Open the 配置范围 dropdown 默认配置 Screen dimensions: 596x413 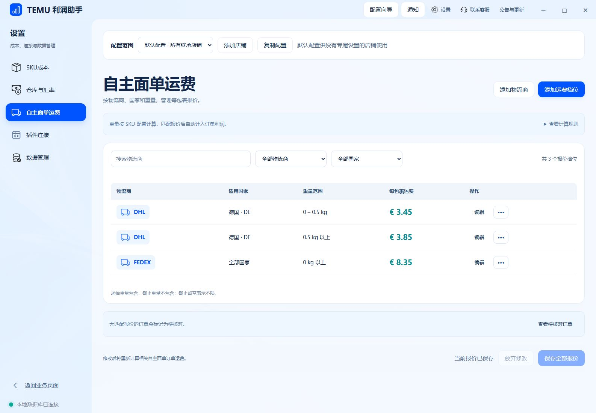pyautogui.click(x=175, y=45)
